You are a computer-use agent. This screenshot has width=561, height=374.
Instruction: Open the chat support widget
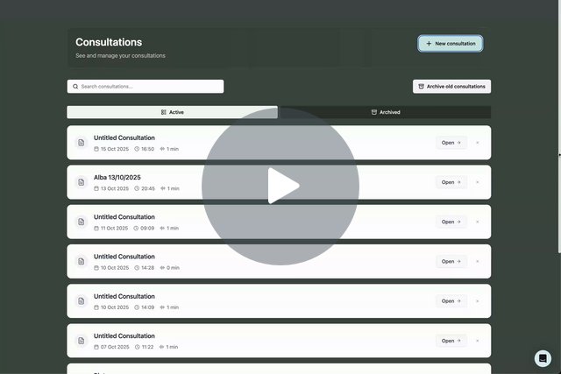click(543, 358)
